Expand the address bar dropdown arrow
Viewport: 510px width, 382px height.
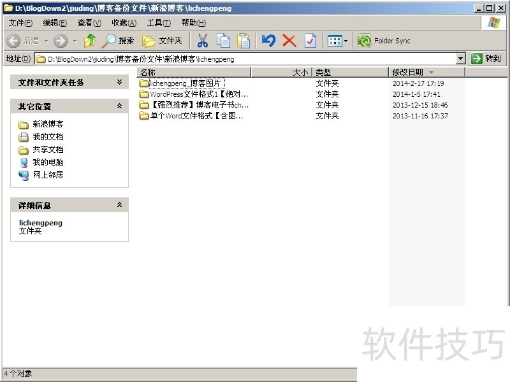(x=461, y=59)
